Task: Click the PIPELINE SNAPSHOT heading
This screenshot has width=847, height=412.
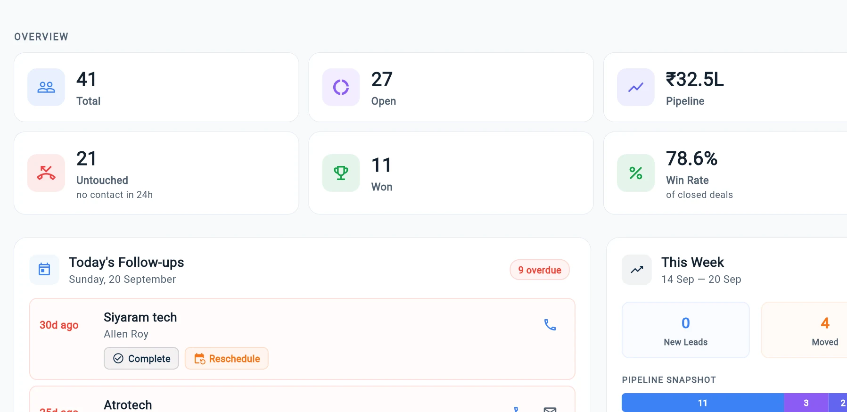Action: point(669,380)
